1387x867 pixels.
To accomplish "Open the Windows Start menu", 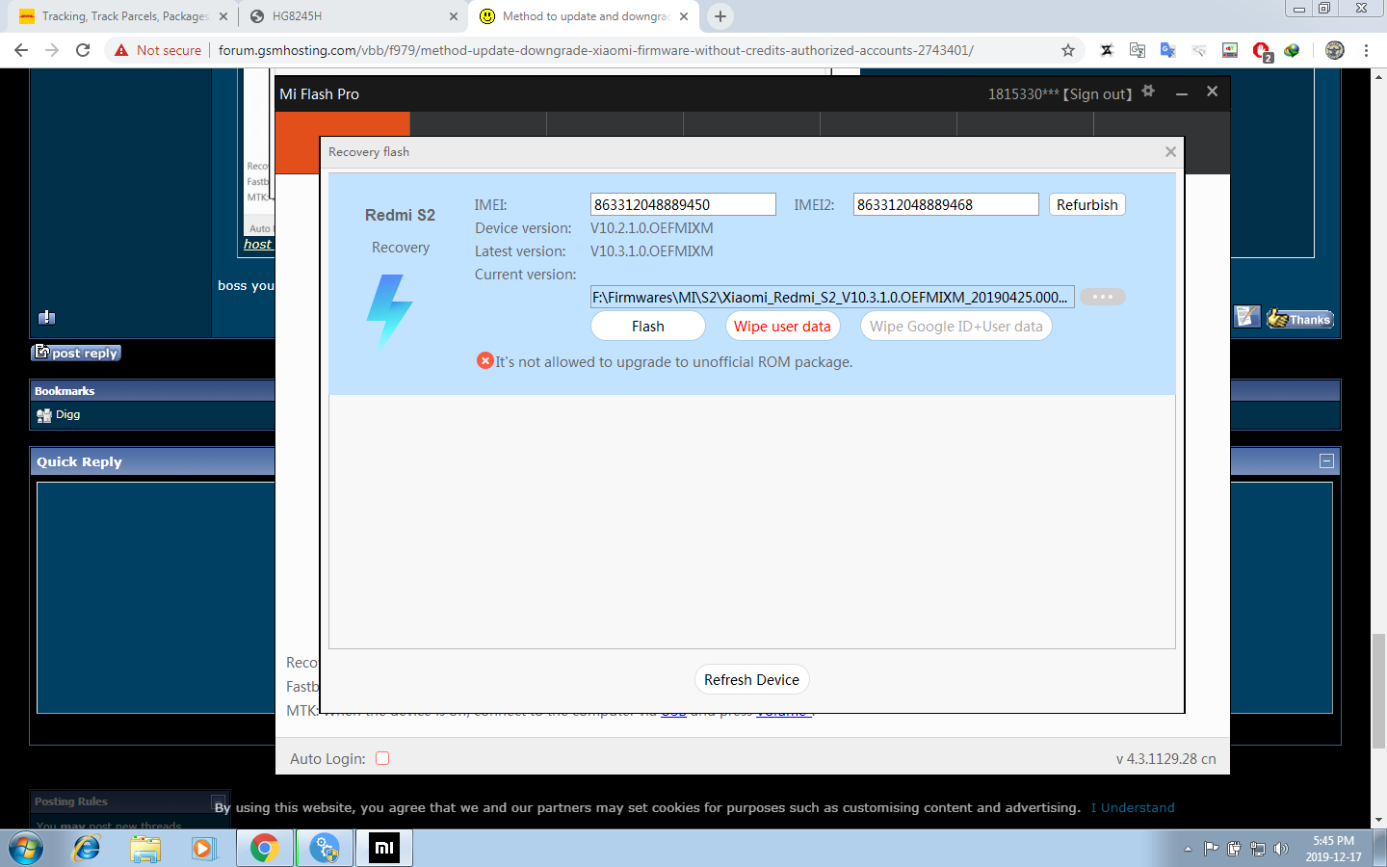I will point(26,849).
